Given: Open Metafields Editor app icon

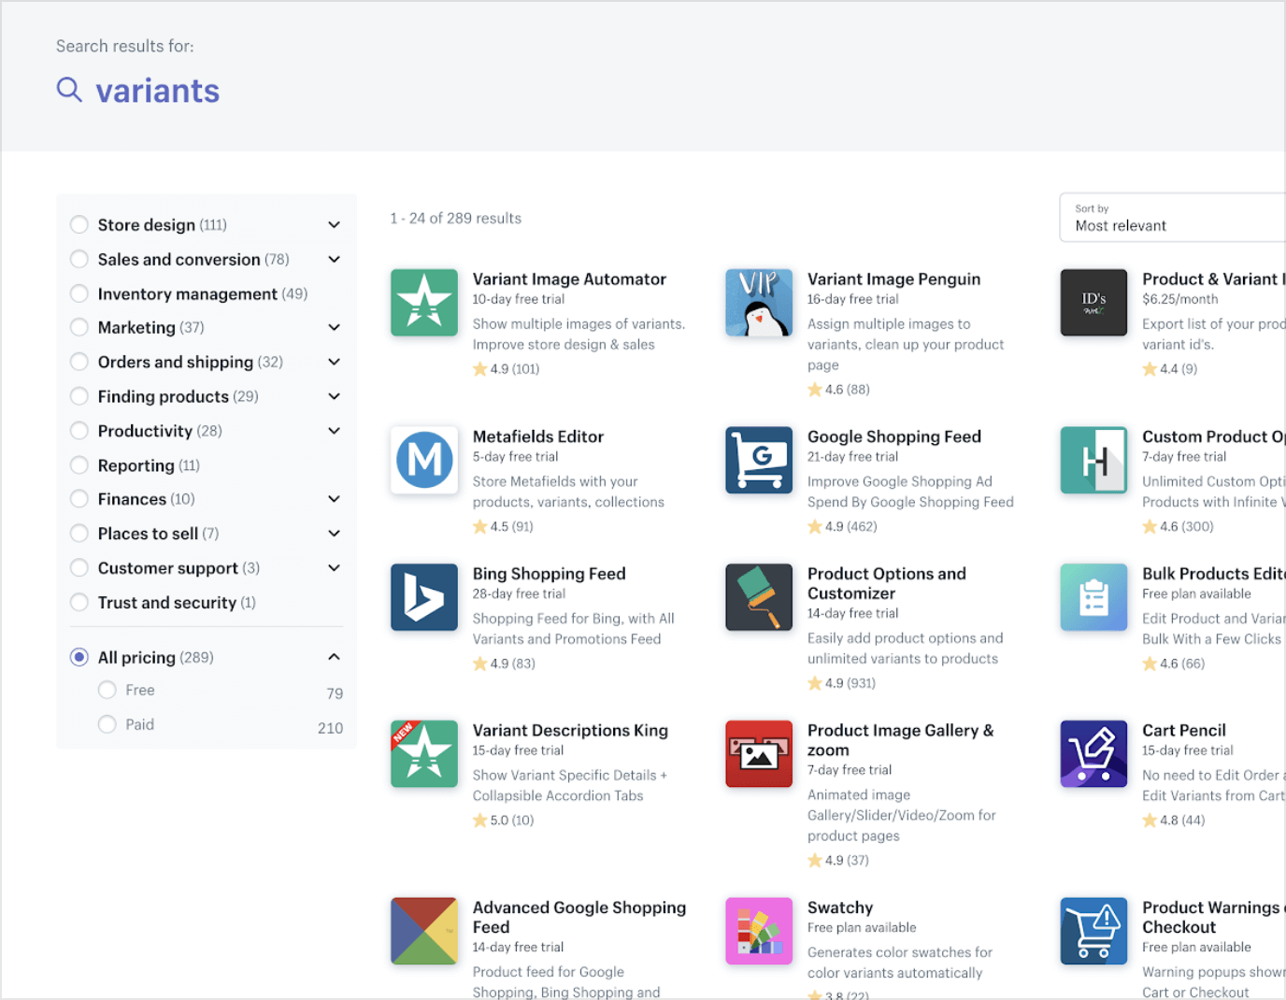Looking at the screenshot, I should (x=424, y=460).
